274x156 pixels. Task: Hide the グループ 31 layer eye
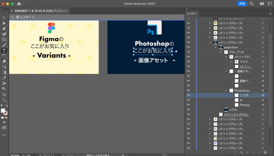(x=188, y=52)
